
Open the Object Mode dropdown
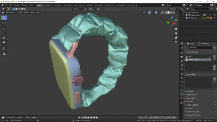click(9, 13)
